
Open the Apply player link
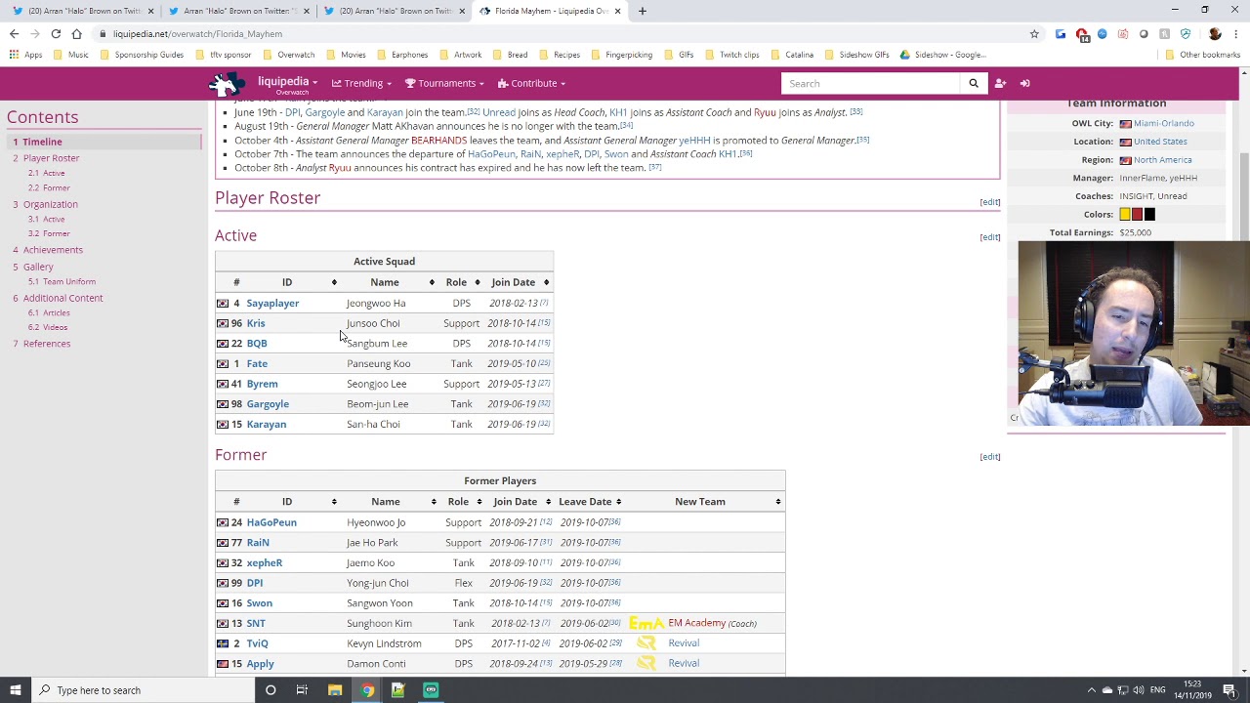pos(260,664)
